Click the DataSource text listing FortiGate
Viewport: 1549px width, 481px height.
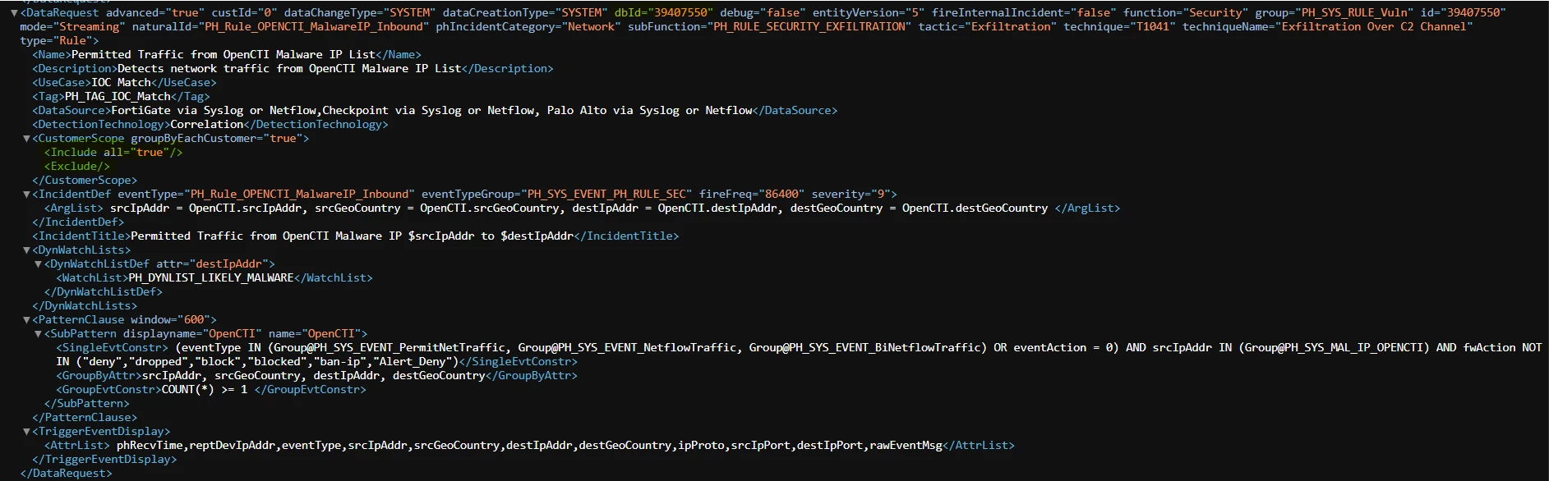[x=431, y=110]
